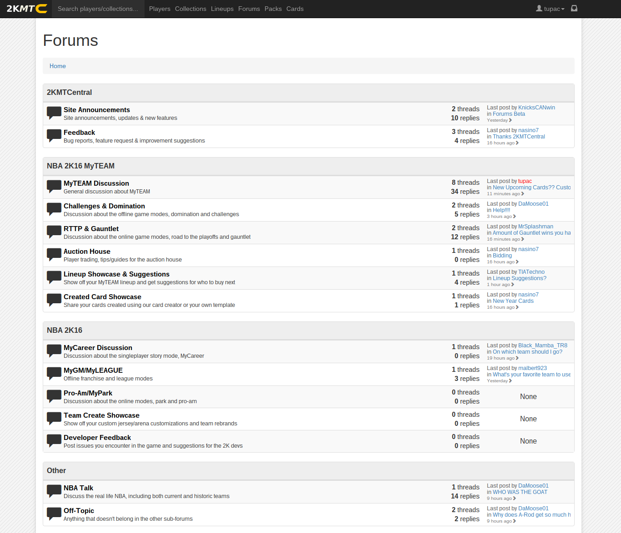Click the NBA Talk bubble icon
This screenshot has height=533, width=621.
pos(54,491)
